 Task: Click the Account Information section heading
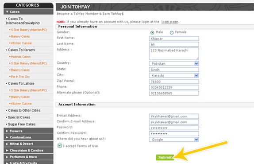(77, 105)
